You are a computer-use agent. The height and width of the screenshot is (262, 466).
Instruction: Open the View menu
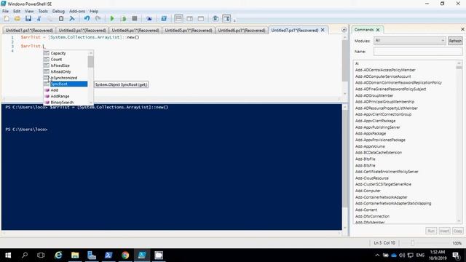pyautogui.click(x=29, y=12)
